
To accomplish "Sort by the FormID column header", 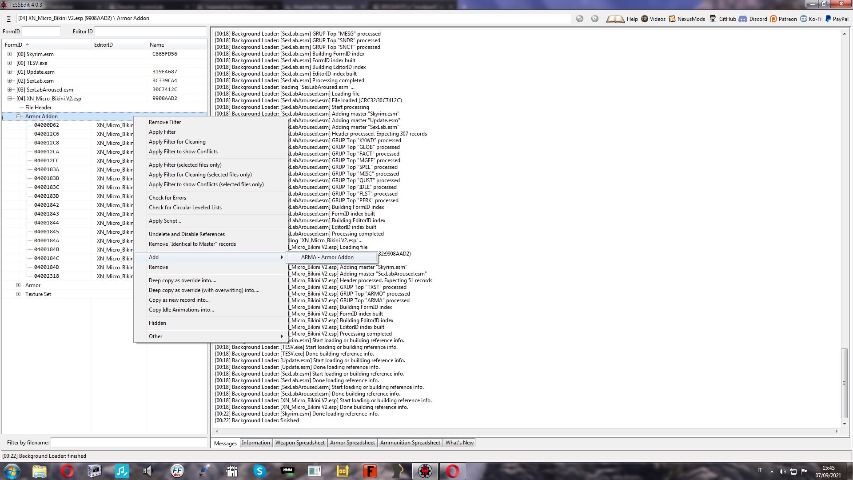I will click(x=47, y=45).
